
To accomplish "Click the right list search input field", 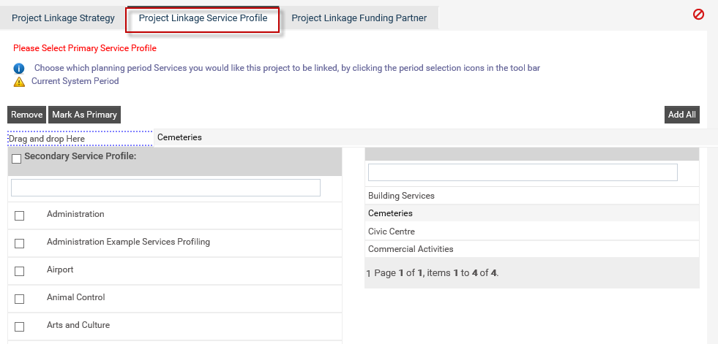I will 523,172.
